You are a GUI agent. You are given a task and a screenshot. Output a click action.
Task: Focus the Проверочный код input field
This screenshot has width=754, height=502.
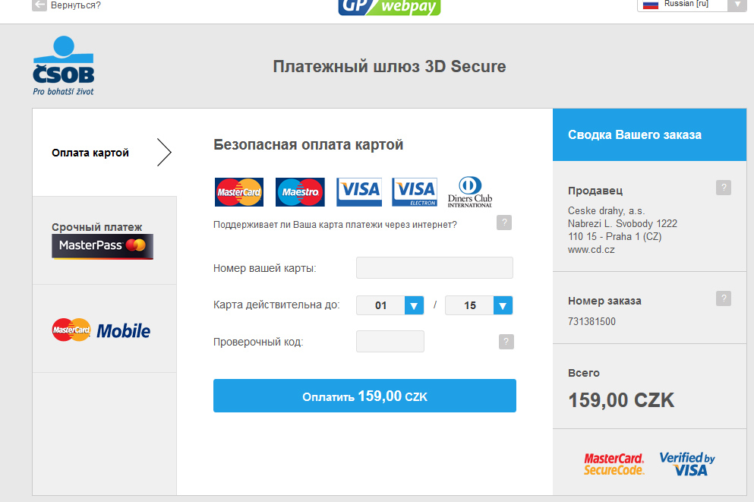click(x=390, y=342)
